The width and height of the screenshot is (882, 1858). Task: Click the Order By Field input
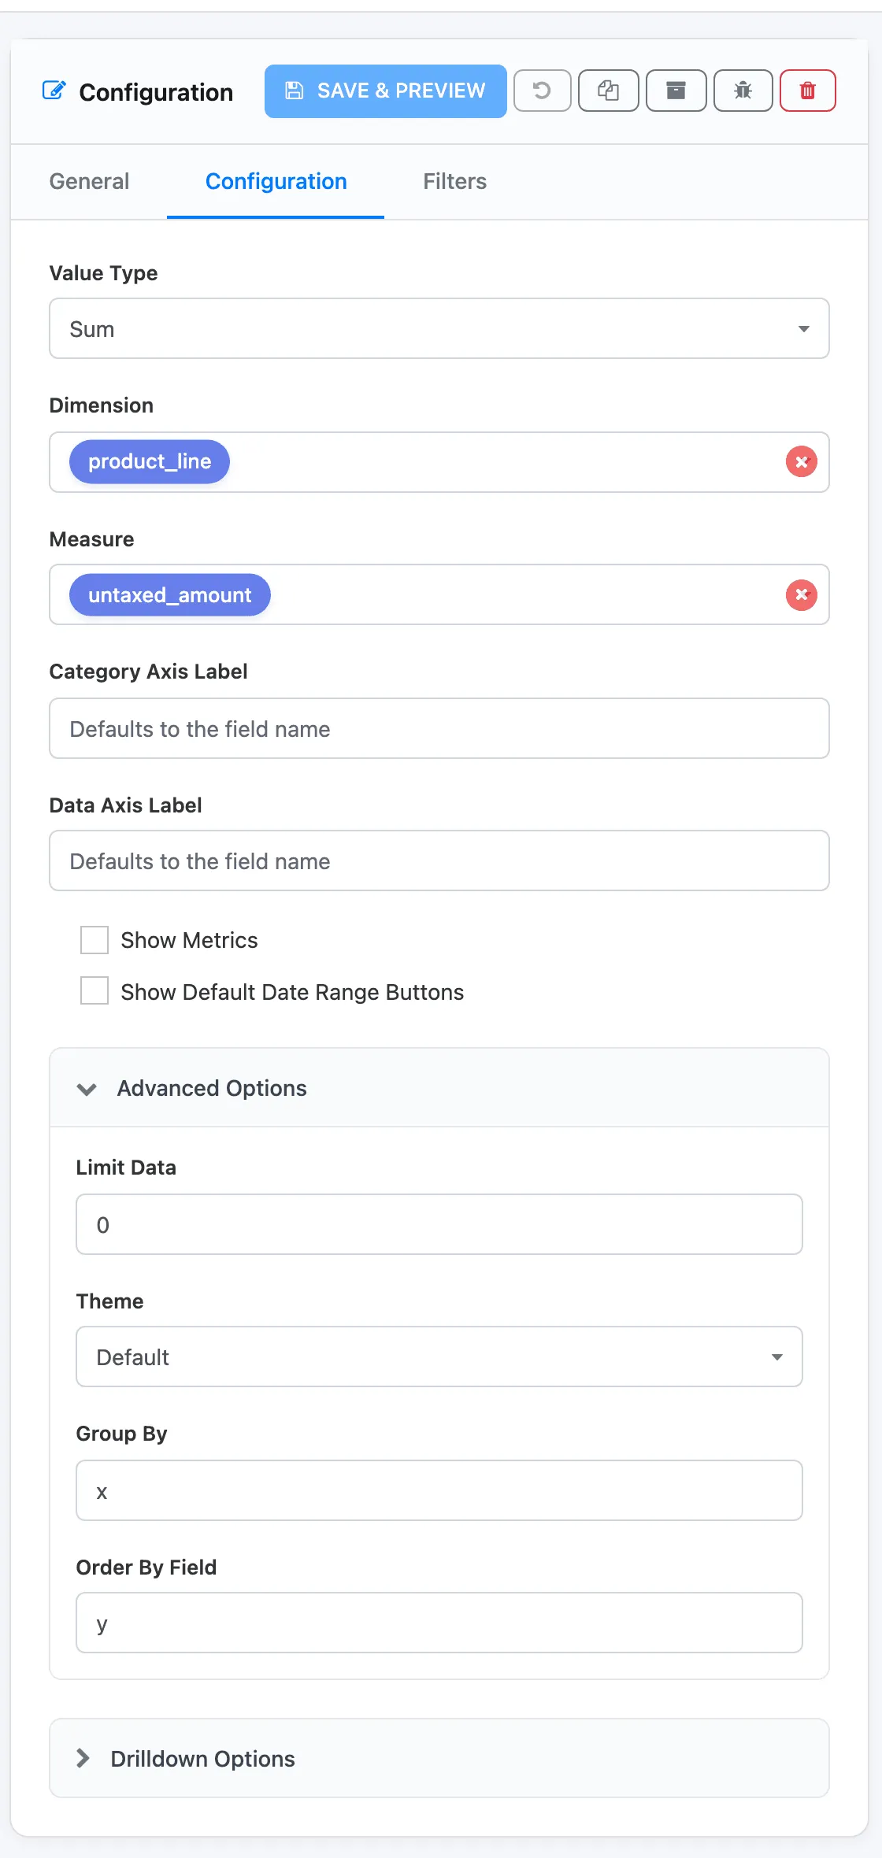pos(439,1623)
